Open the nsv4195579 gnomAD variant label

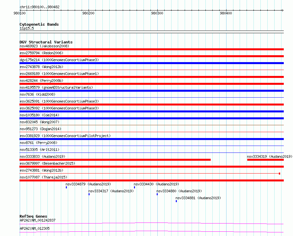coord(56,87)
